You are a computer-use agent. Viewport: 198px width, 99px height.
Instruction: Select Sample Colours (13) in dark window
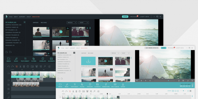[x=13, y=25]
